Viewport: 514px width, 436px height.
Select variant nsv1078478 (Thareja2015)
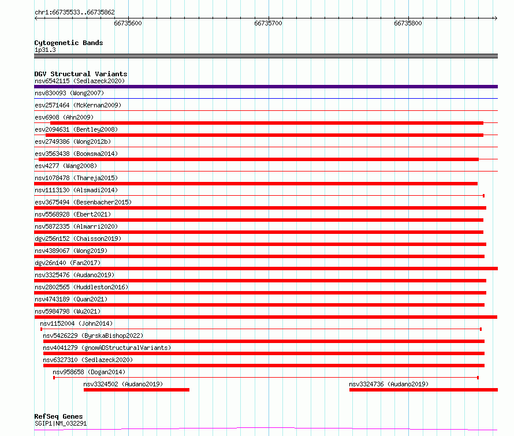pos(76,178)
